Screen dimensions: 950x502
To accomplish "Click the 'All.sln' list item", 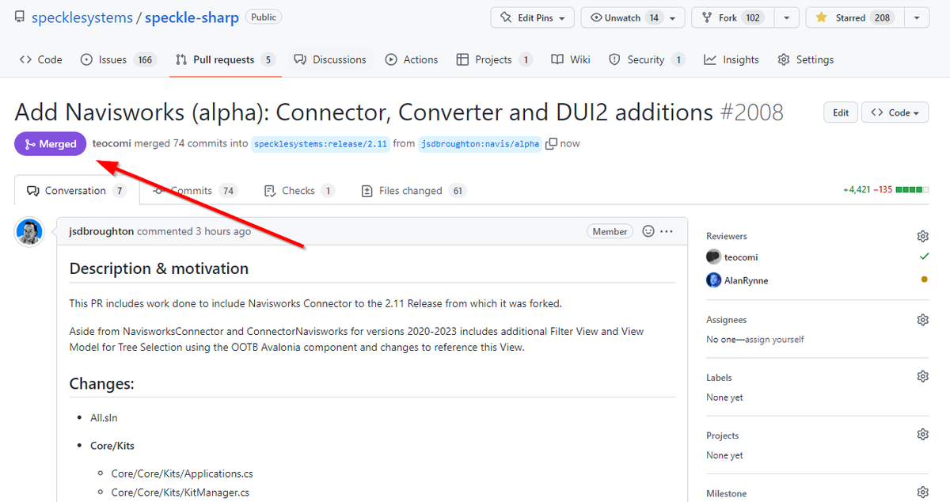I will 104,417.
